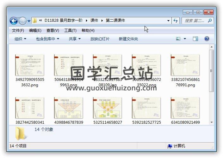Open the 工具(T) menu
This screenshot has width=223, height=158.
coord(70,31)
